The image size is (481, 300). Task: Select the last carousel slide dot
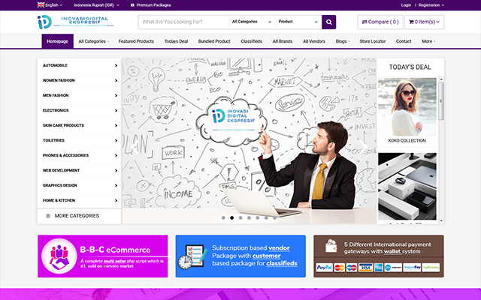click(276, 217)
